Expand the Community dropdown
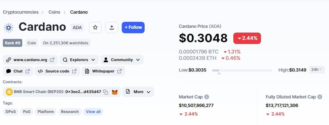Image resolution: width=329 pixels, height=125 pixels. click(x=122, y=60)
